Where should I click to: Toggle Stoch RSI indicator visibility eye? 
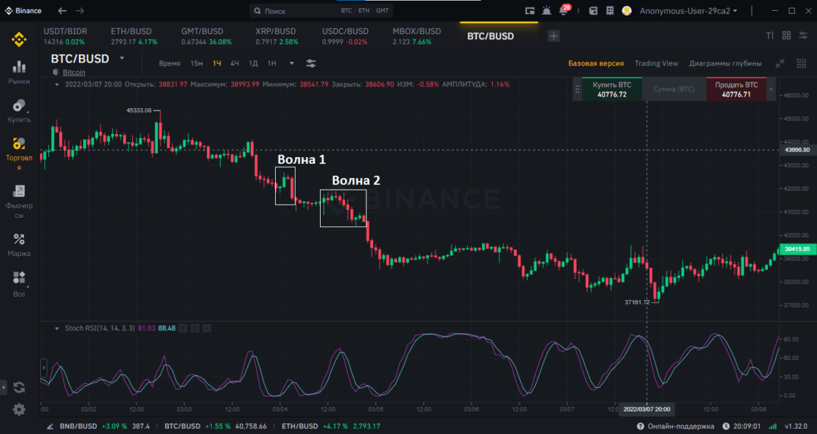click(x=182, y=328)
